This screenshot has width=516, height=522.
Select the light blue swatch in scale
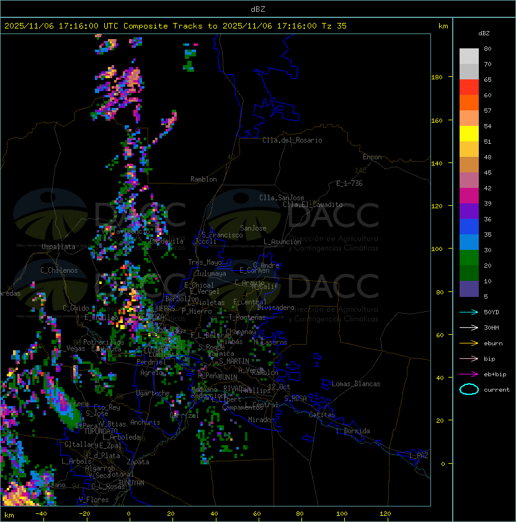point(469,242)
